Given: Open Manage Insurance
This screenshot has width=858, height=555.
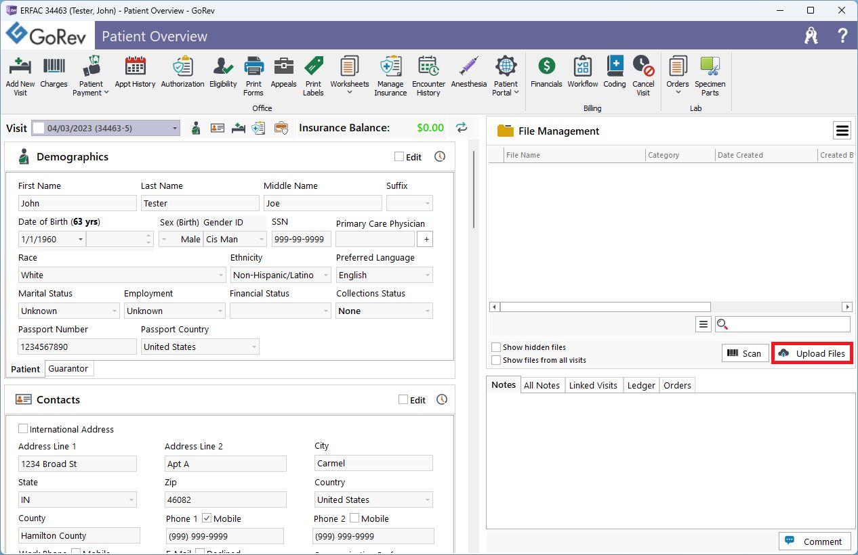Looking at the screenshot, I should coord(390,76).
